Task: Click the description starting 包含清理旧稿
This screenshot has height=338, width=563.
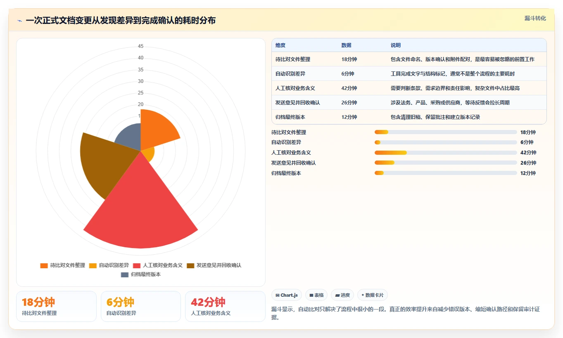Action: point(435,117)
